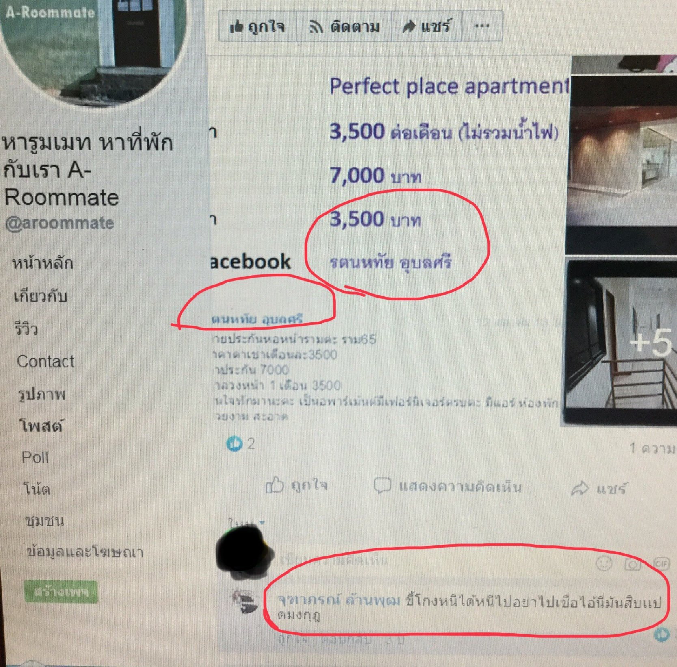Image resolution: width=677 pixels, height=667 pixels.
Task: Share the page with top แชร์ button
Action: 426,27
